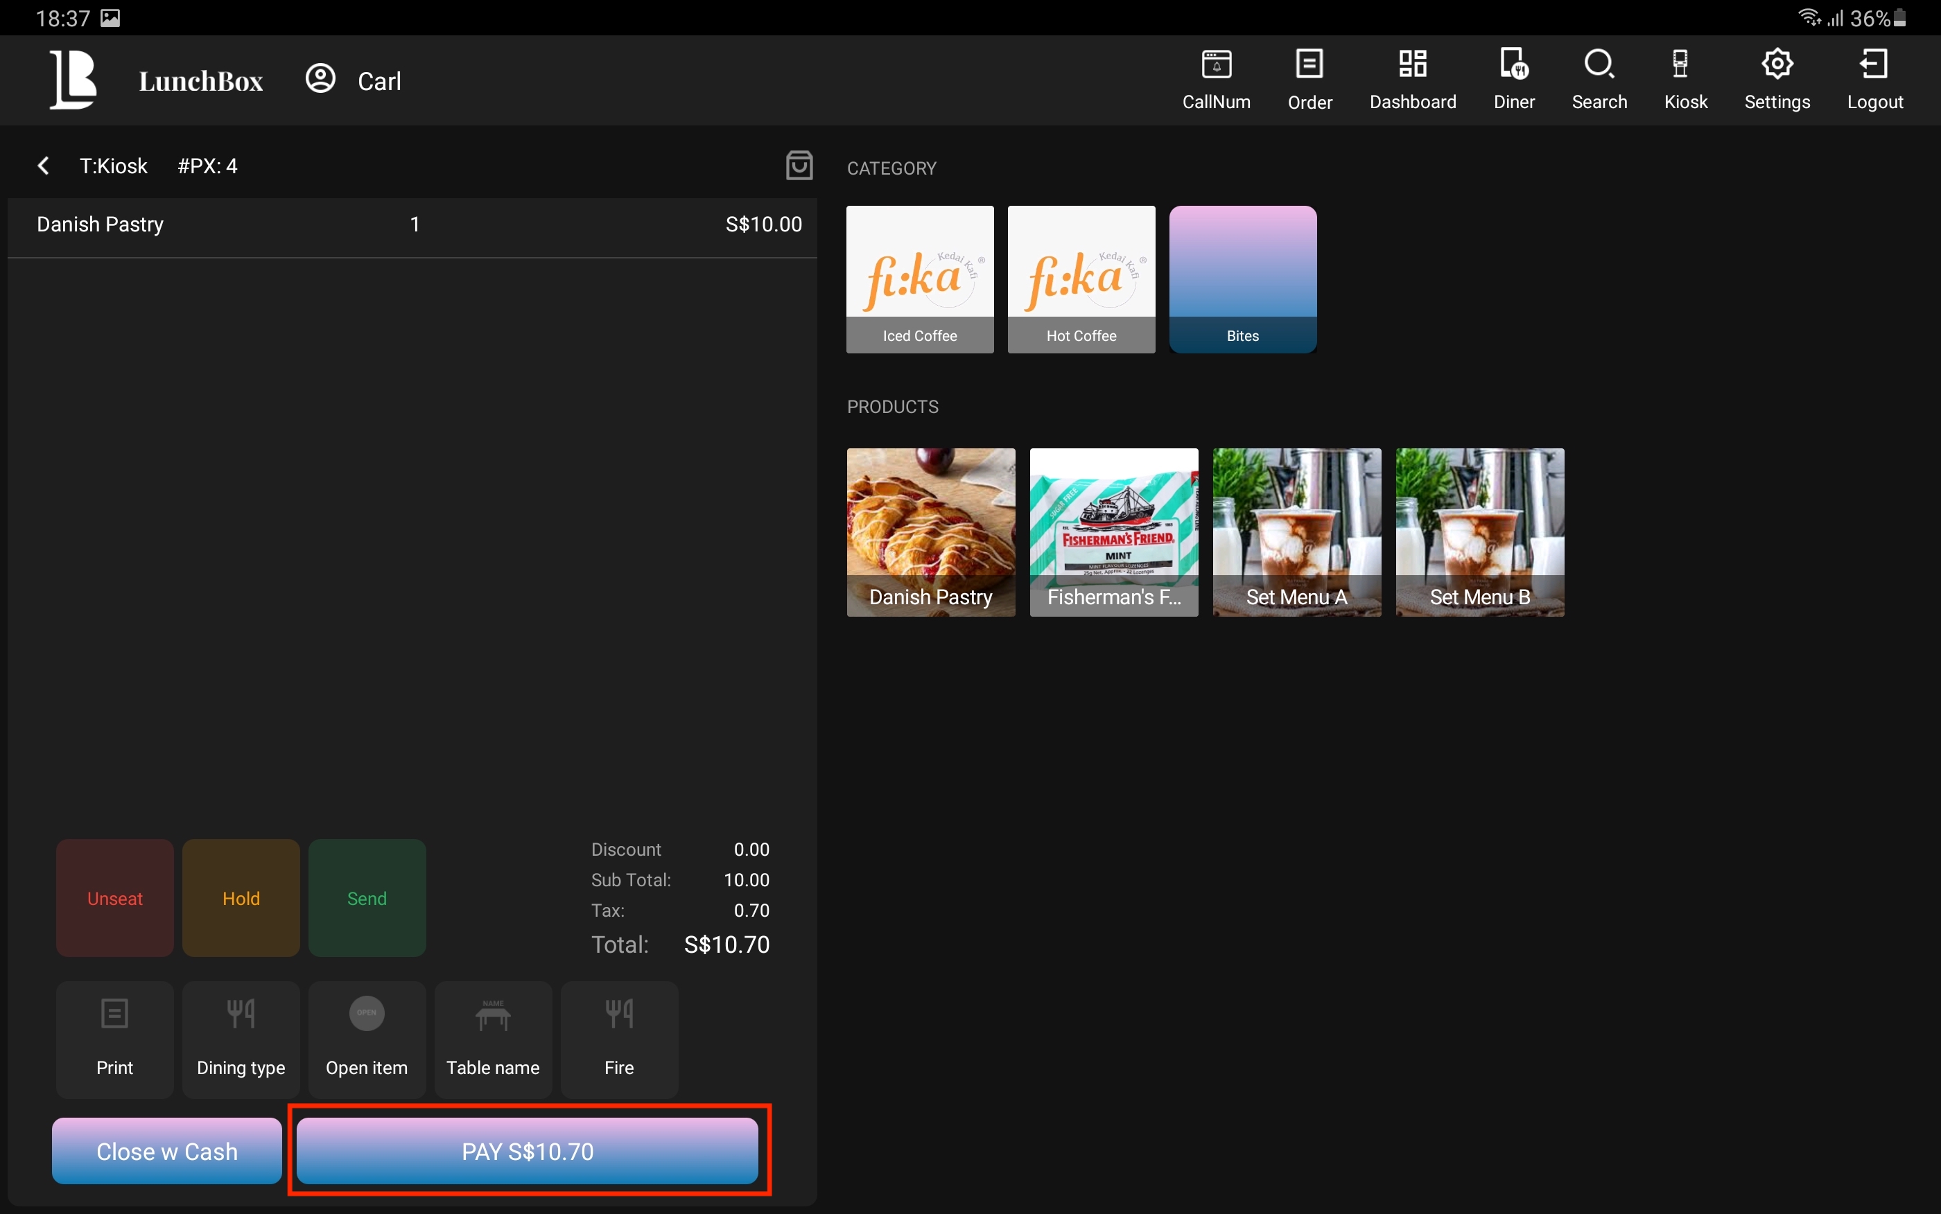The image size is (1941, 1214).
Task: Open the Carl user profile
Action: click(354, 80)
